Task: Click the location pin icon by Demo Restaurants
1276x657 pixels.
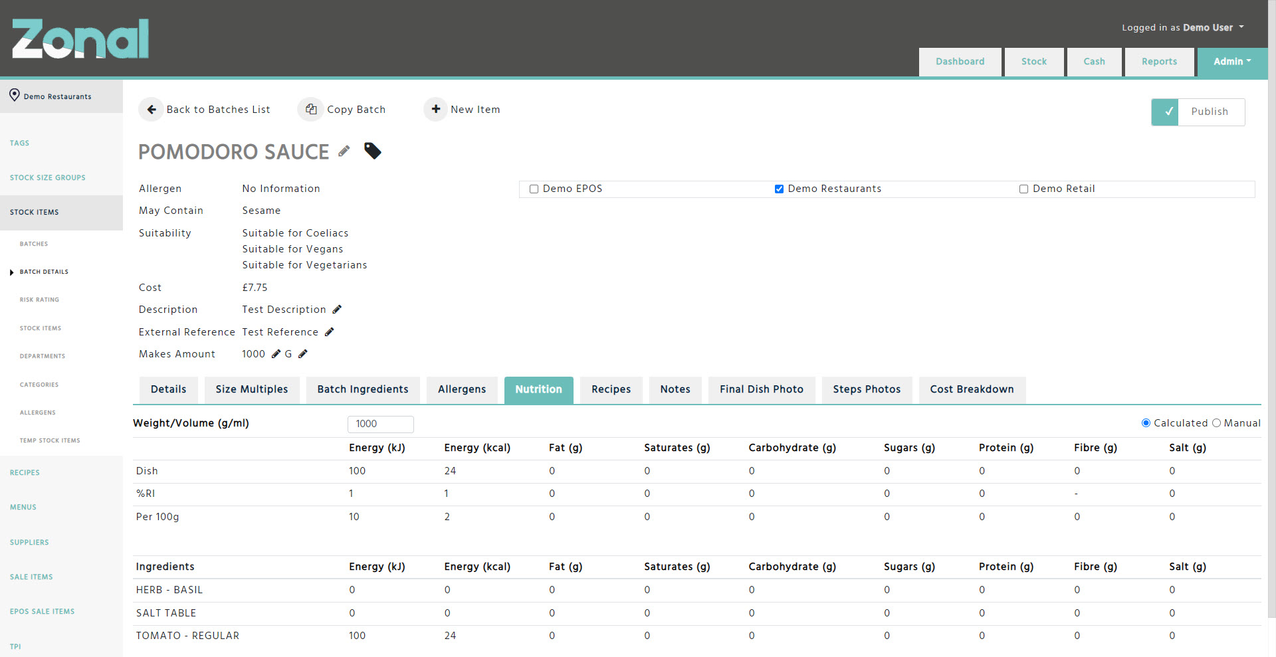Action: 14,96
